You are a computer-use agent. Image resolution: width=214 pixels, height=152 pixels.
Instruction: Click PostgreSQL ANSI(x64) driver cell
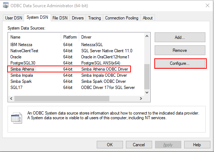101,63
